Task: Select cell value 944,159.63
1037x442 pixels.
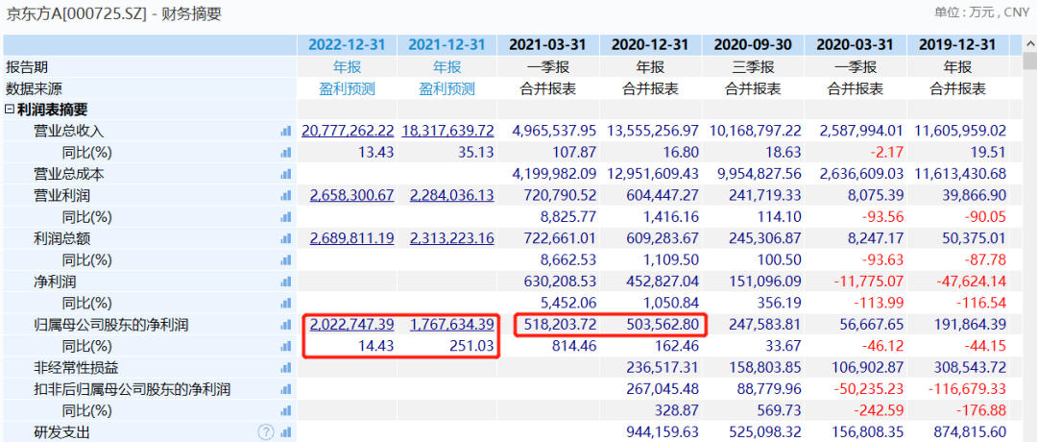Action: (x=662, y=432)
